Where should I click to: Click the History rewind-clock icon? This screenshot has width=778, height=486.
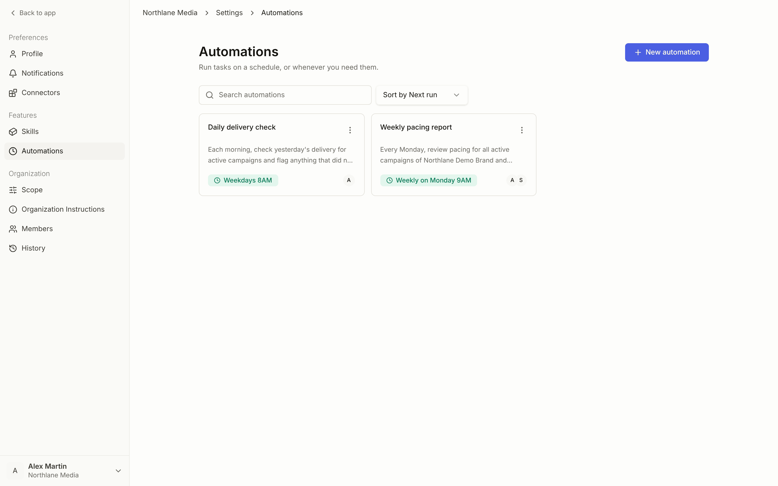[x=13, y=248]
